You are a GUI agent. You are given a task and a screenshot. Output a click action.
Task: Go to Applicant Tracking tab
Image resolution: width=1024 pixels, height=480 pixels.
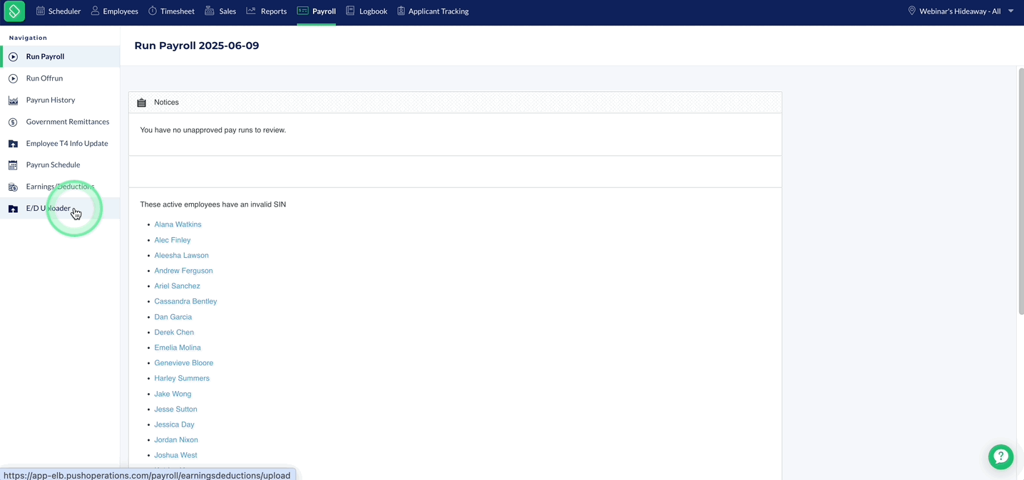pos(433,11)
